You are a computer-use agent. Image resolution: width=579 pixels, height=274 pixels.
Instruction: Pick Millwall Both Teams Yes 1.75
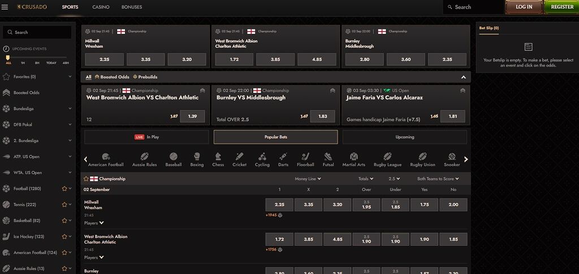(x=424, y=205)
